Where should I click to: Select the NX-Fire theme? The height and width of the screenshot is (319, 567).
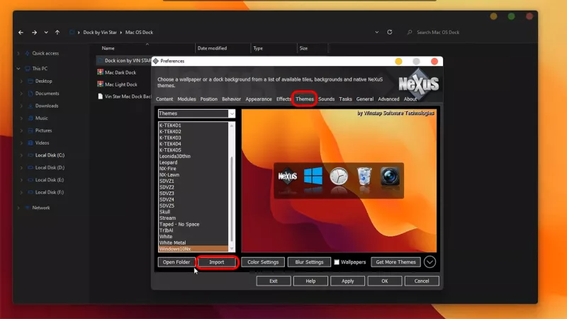click(x=168, y=169)
